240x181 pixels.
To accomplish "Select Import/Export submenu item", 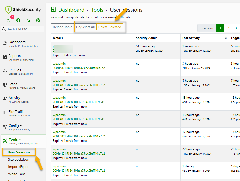I will 19,167.
